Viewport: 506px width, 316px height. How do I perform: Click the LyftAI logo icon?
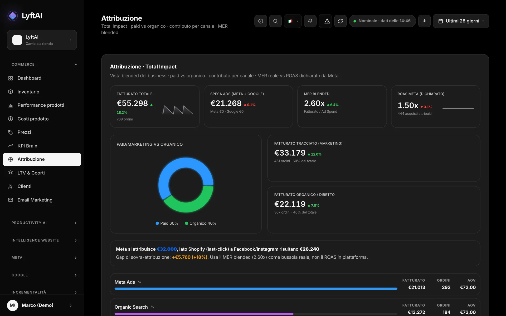tap(12, 16)
